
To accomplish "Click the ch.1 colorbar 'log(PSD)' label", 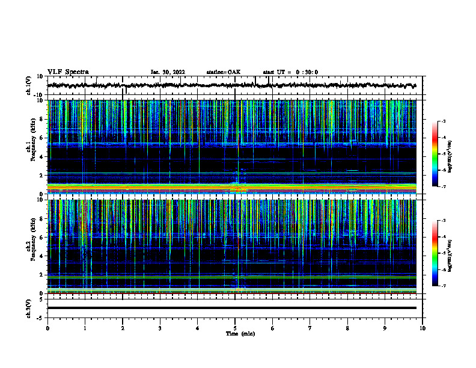I will click(450, 156).
